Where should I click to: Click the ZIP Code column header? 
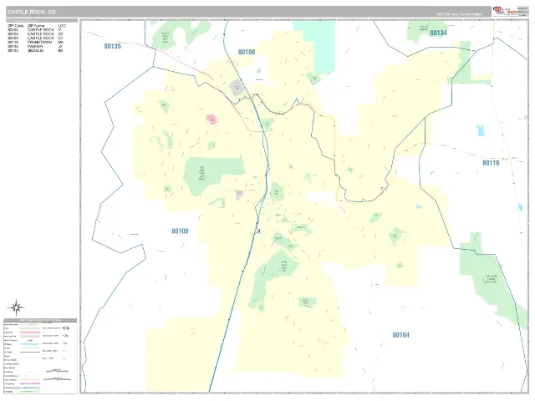15,26
